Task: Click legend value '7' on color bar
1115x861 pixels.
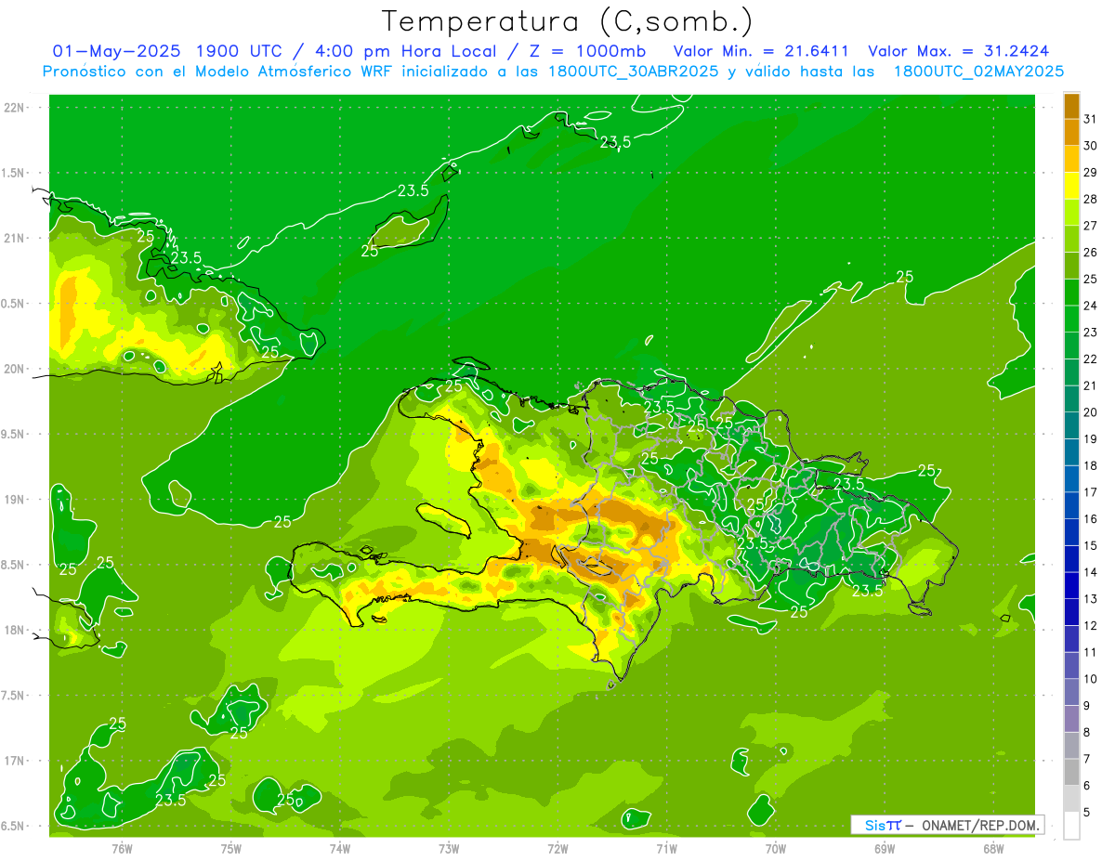Action: (1086, 759)
